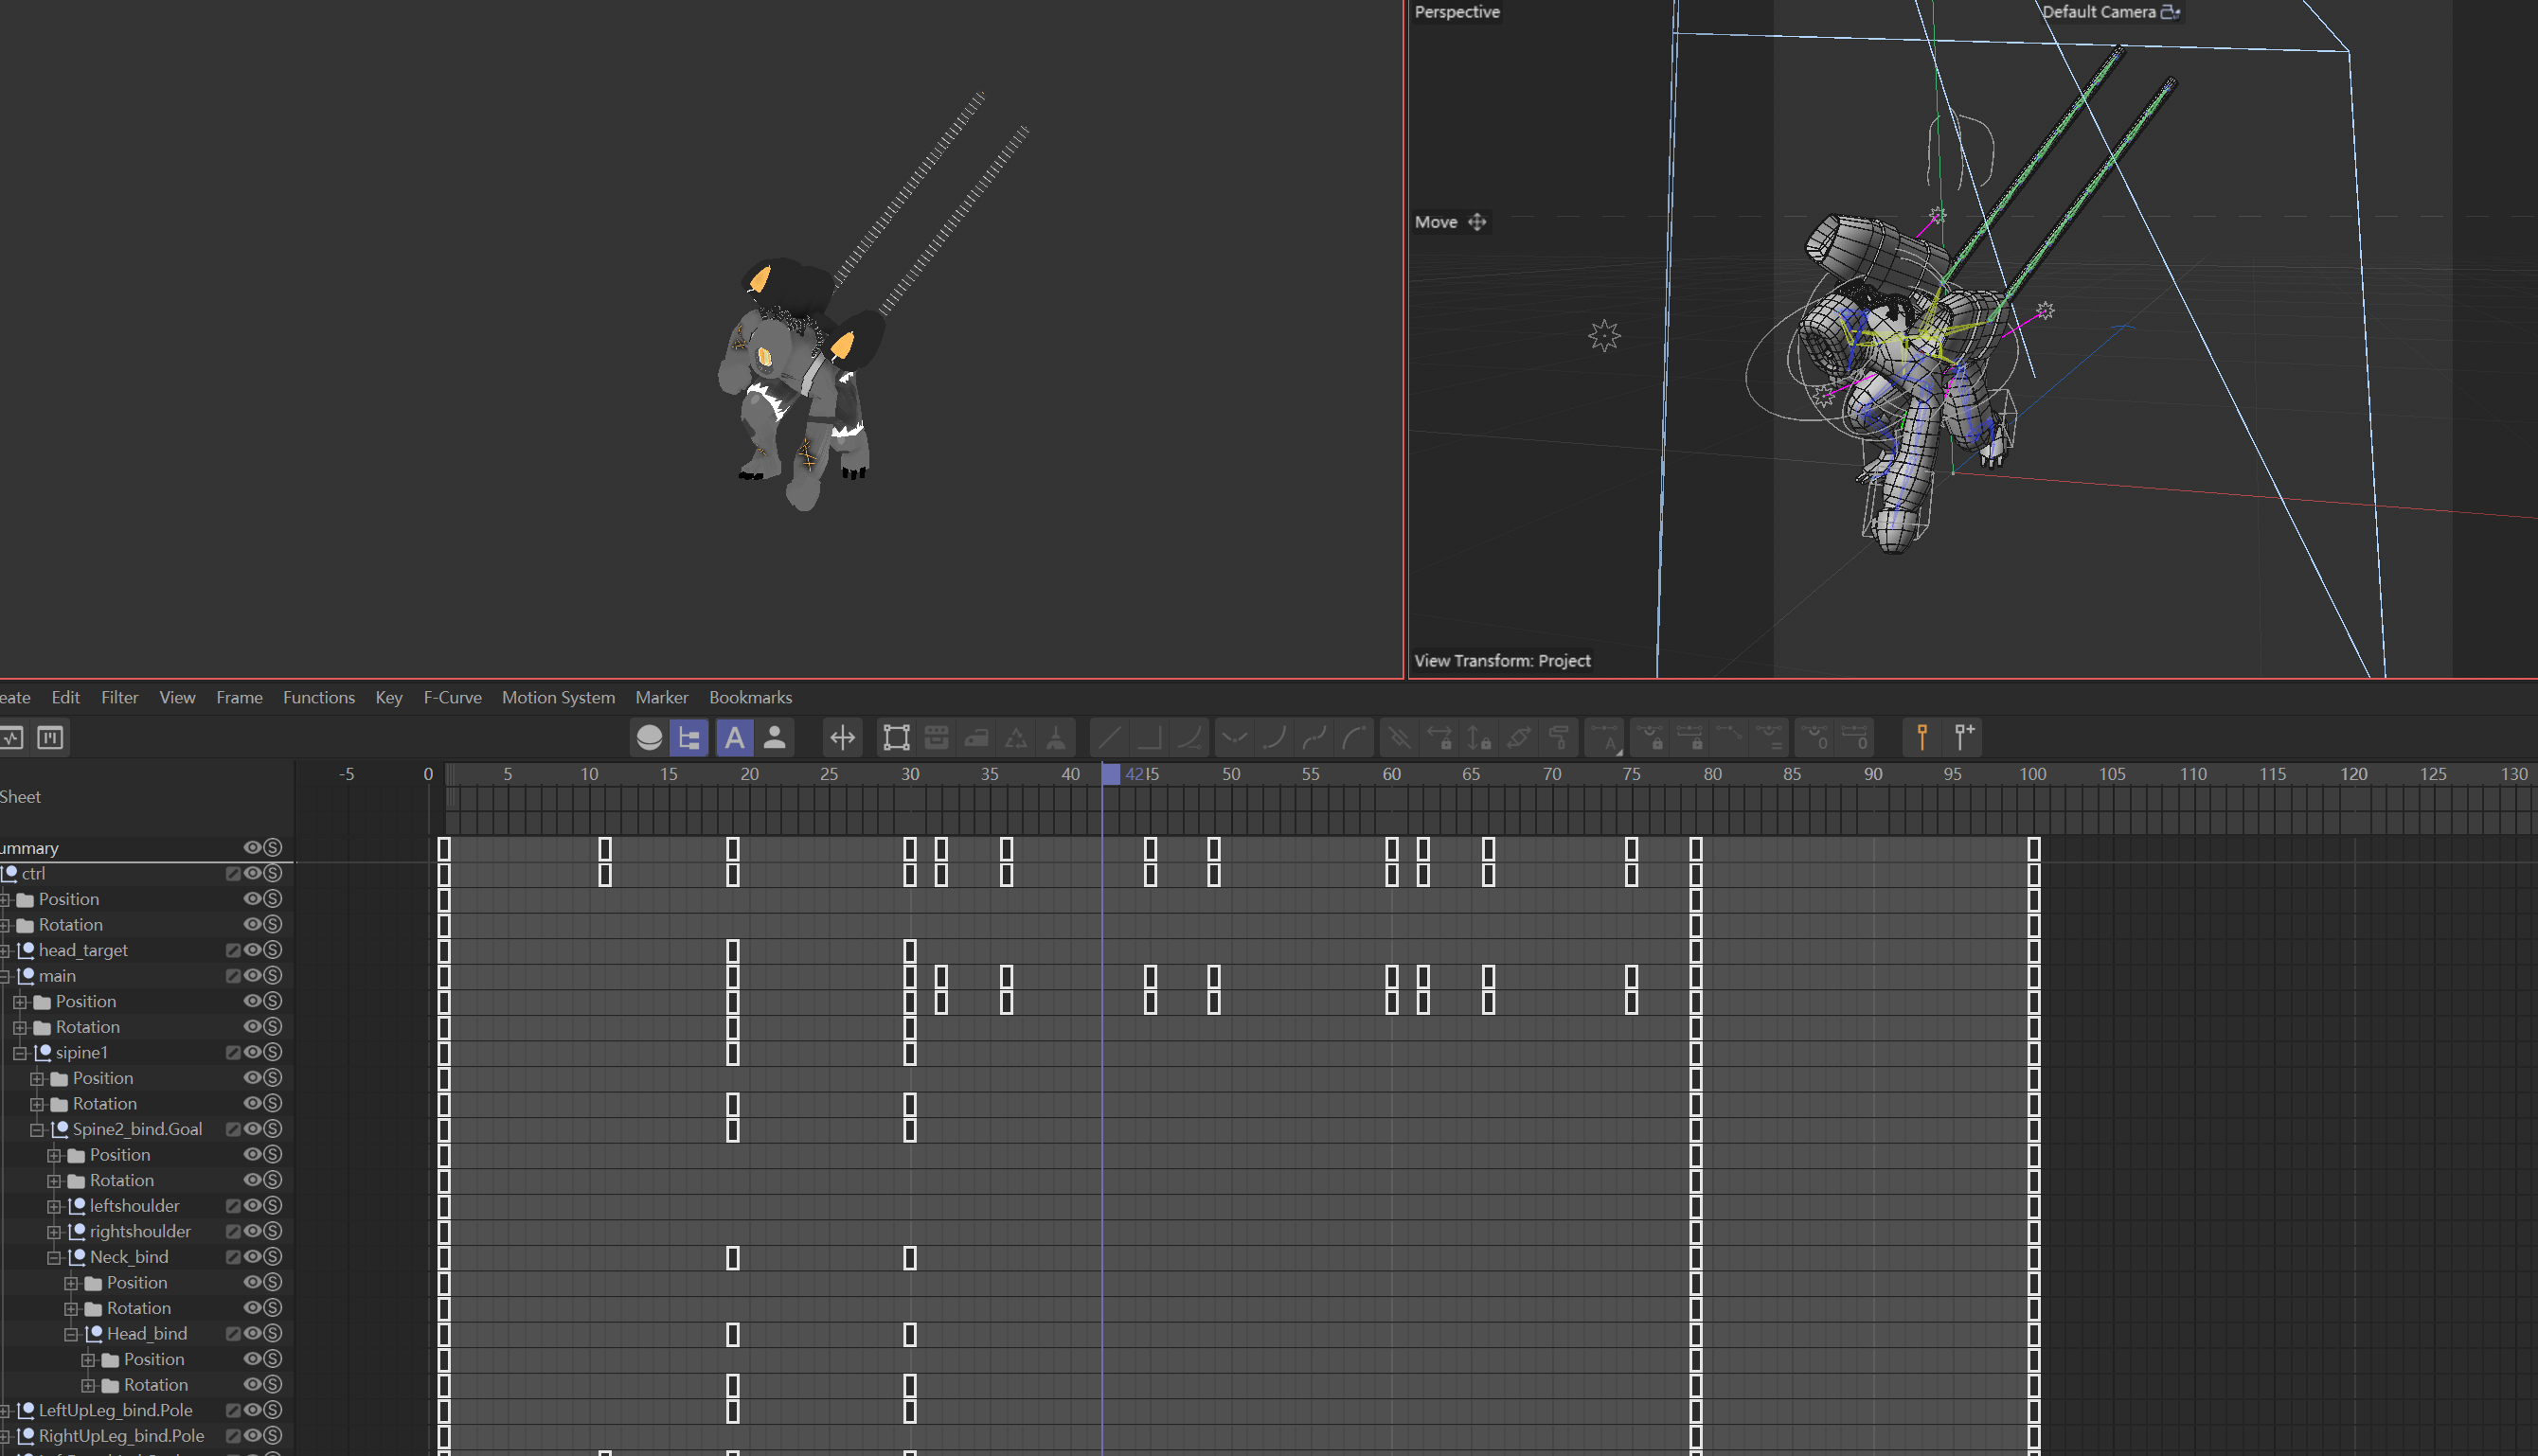2538x1456 pixels.
Task: Click the add marker plus icon
Action: [1964, 738]
